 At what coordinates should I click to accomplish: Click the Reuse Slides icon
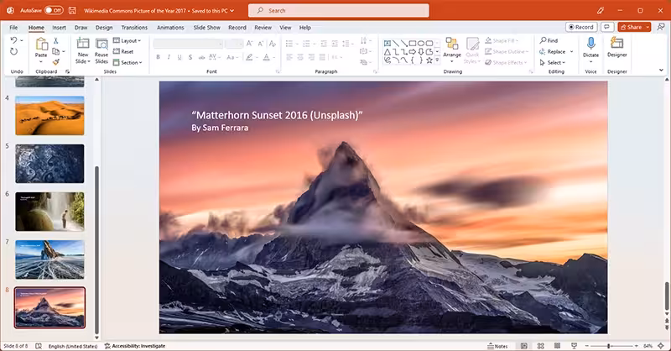(x=101, y=45)
